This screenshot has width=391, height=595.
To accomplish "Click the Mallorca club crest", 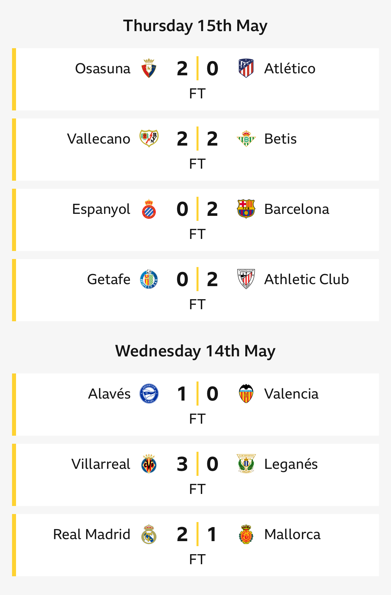I will coord(246,534).
